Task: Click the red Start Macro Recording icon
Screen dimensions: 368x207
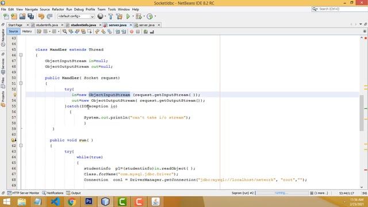Action: [x=132, y=32]
